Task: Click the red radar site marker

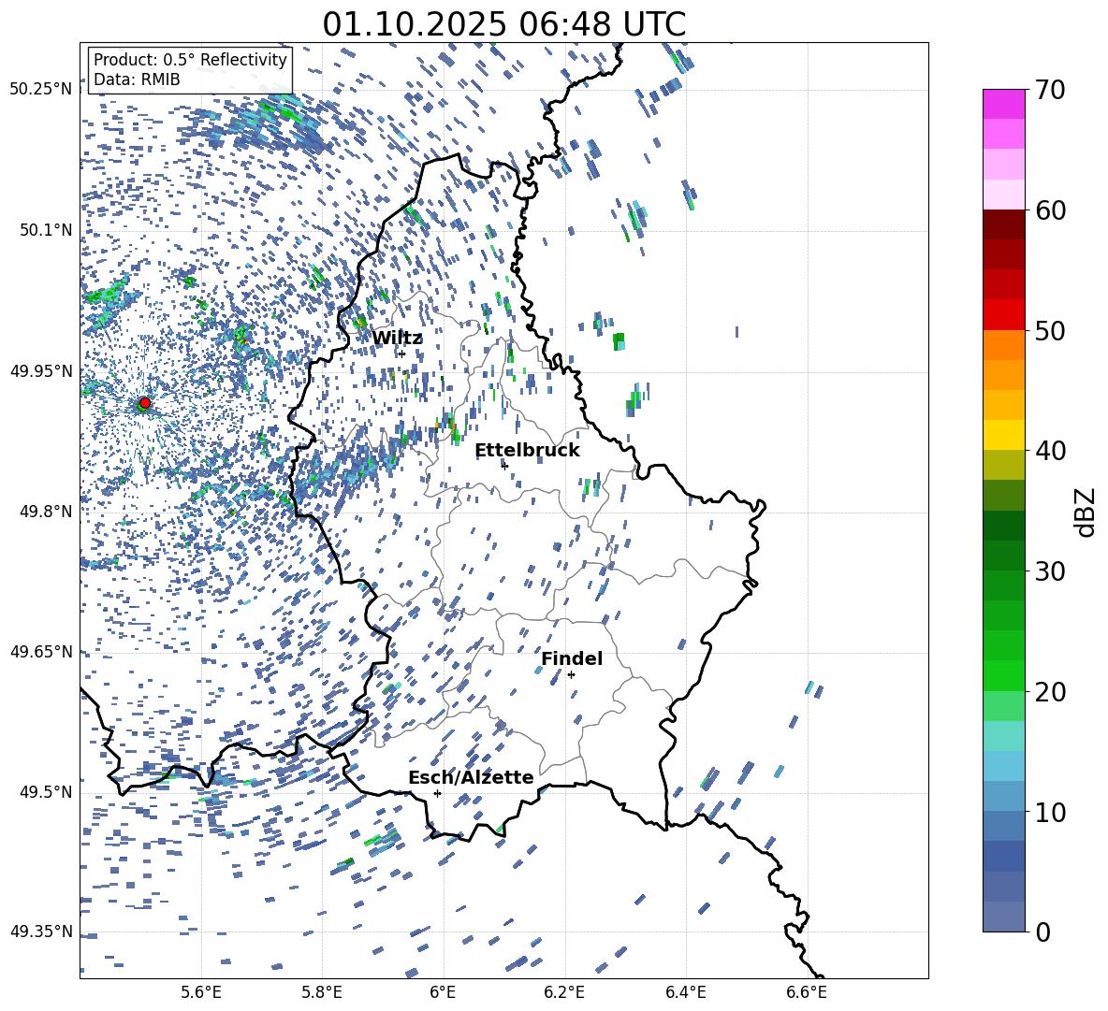Action: point(144,403)
